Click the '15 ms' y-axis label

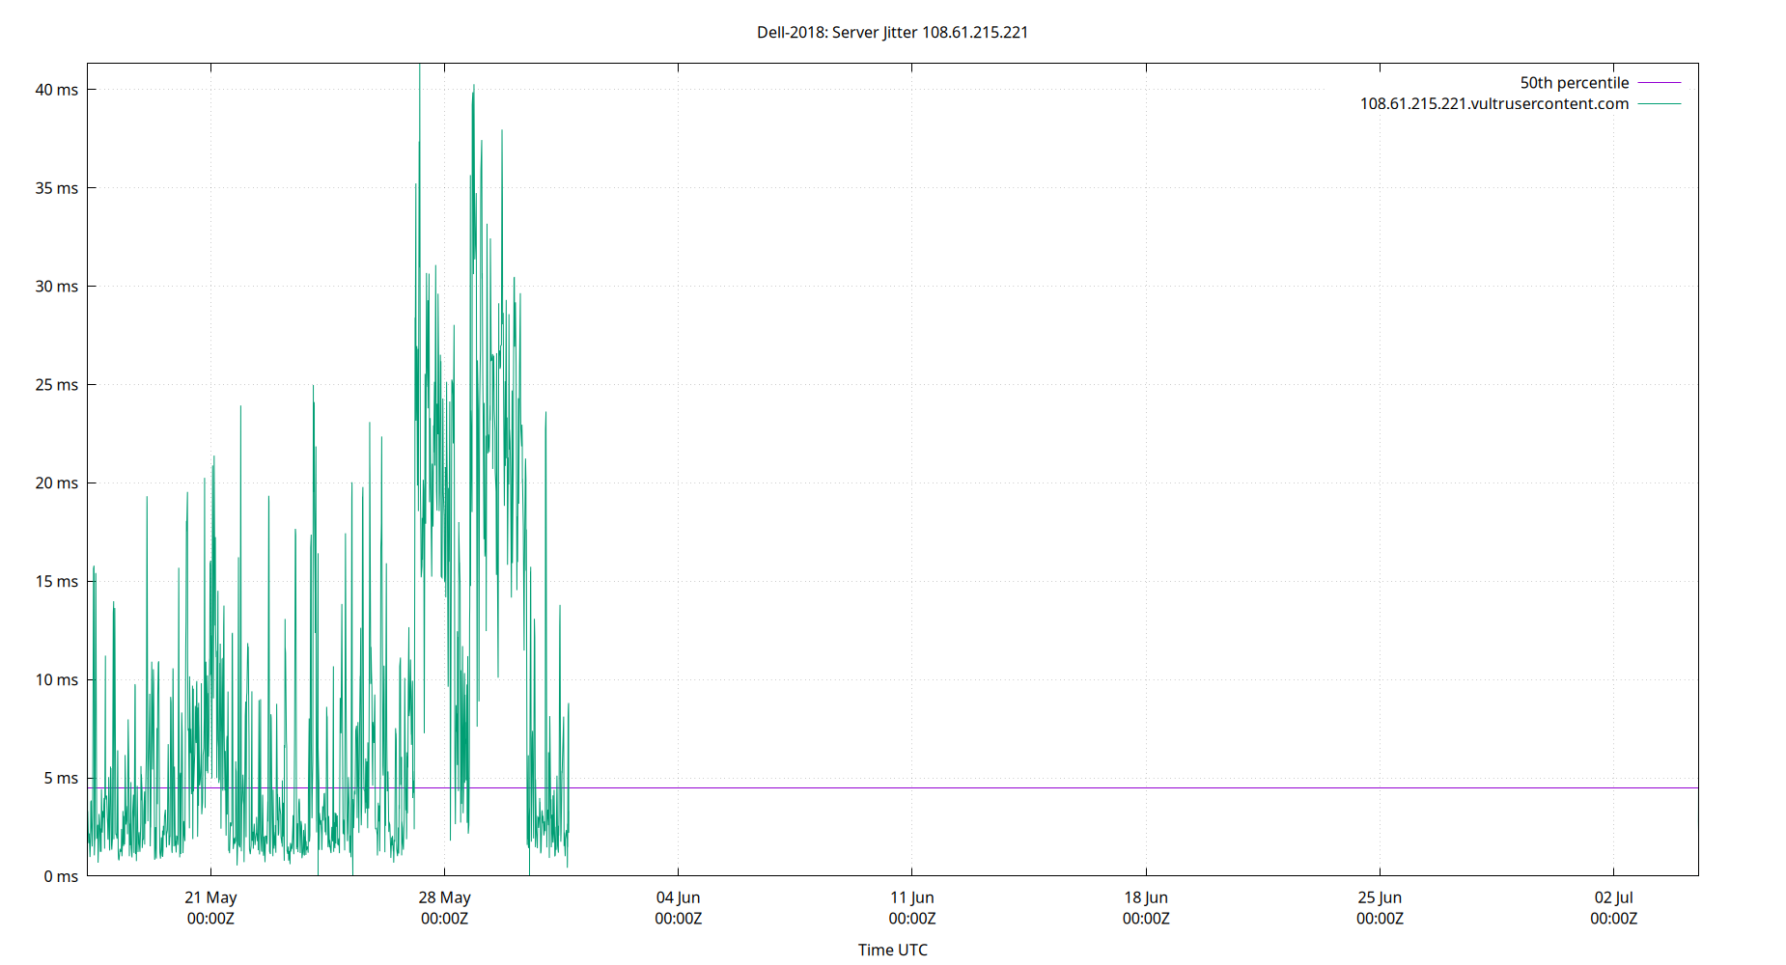coord(57,582)
